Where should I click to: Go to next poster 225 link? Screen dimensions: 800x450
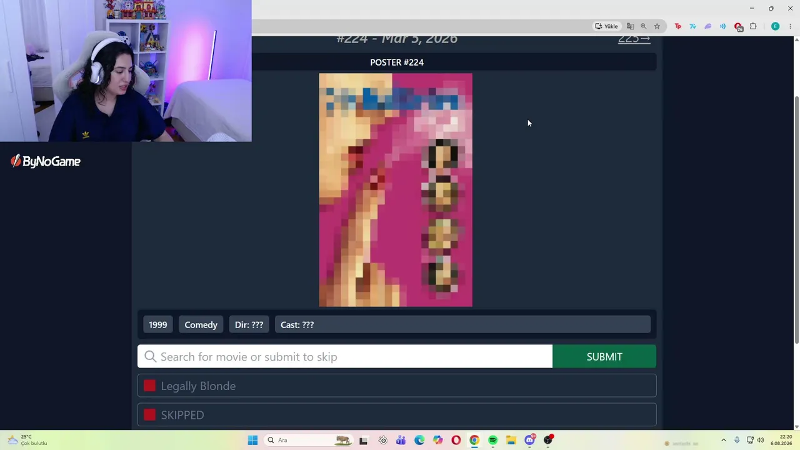pos(634,39)
